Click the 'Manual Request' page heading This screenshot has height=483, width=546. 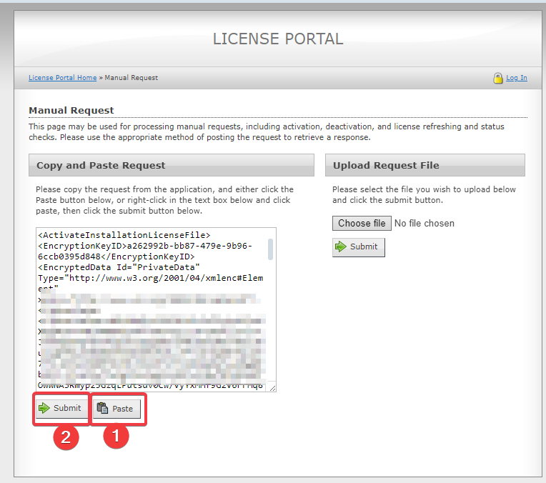click(x=71, y=110)
